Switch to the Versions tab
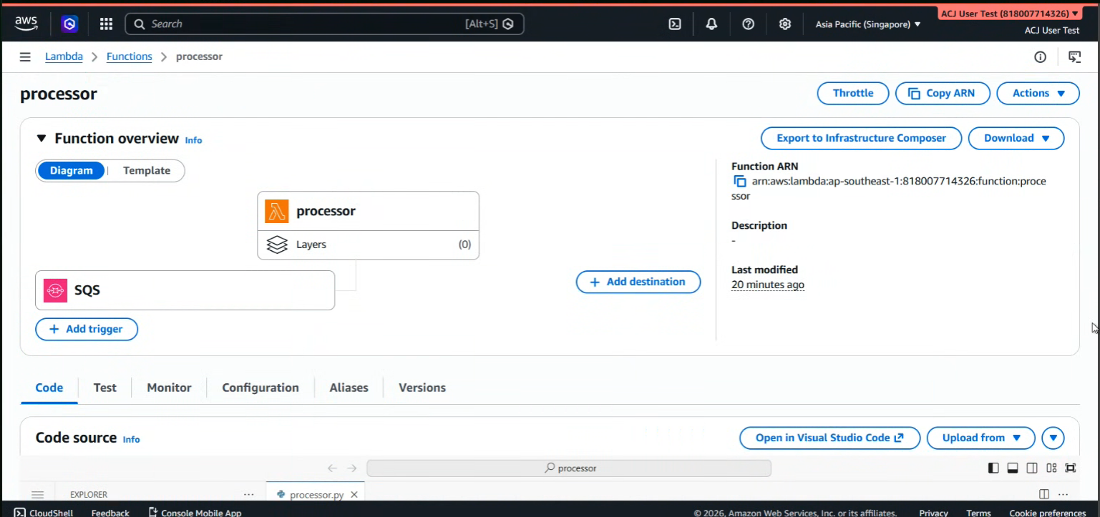This screenshot has height=517, width=1100. pos(422,388)
